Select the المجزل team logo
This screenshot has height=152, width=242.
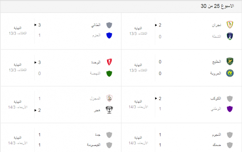click(109, 98)
